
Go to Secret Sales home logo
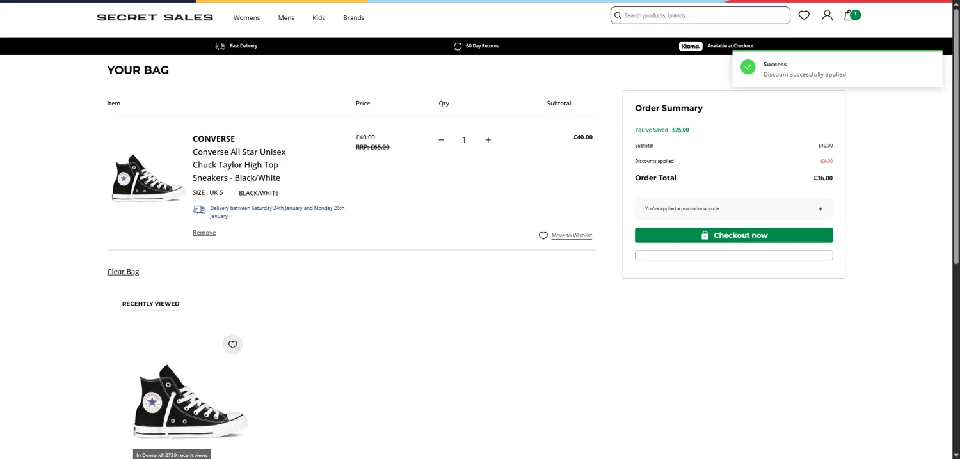[155, 17]
